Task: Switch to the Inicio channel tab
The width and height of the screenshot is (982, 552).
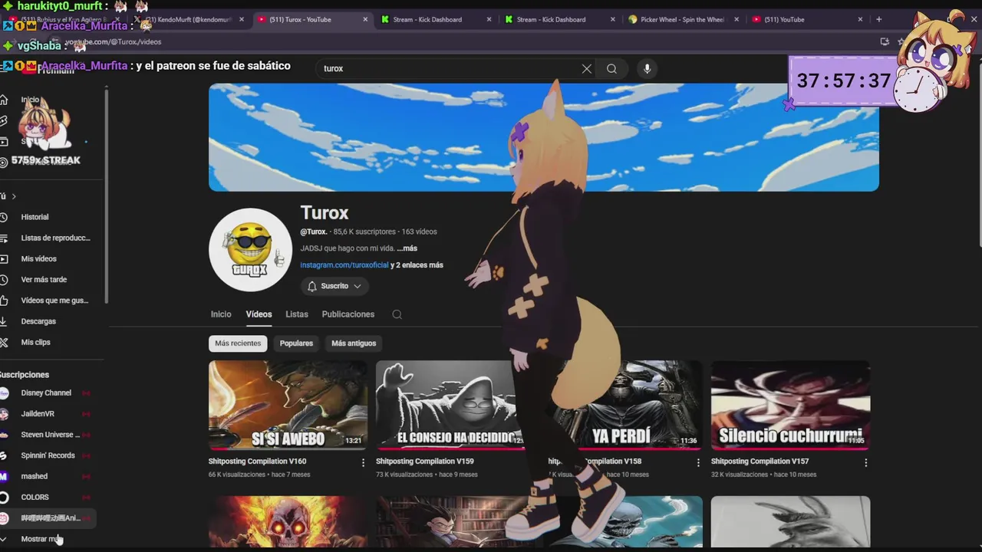Action: [x=221, y=314]
